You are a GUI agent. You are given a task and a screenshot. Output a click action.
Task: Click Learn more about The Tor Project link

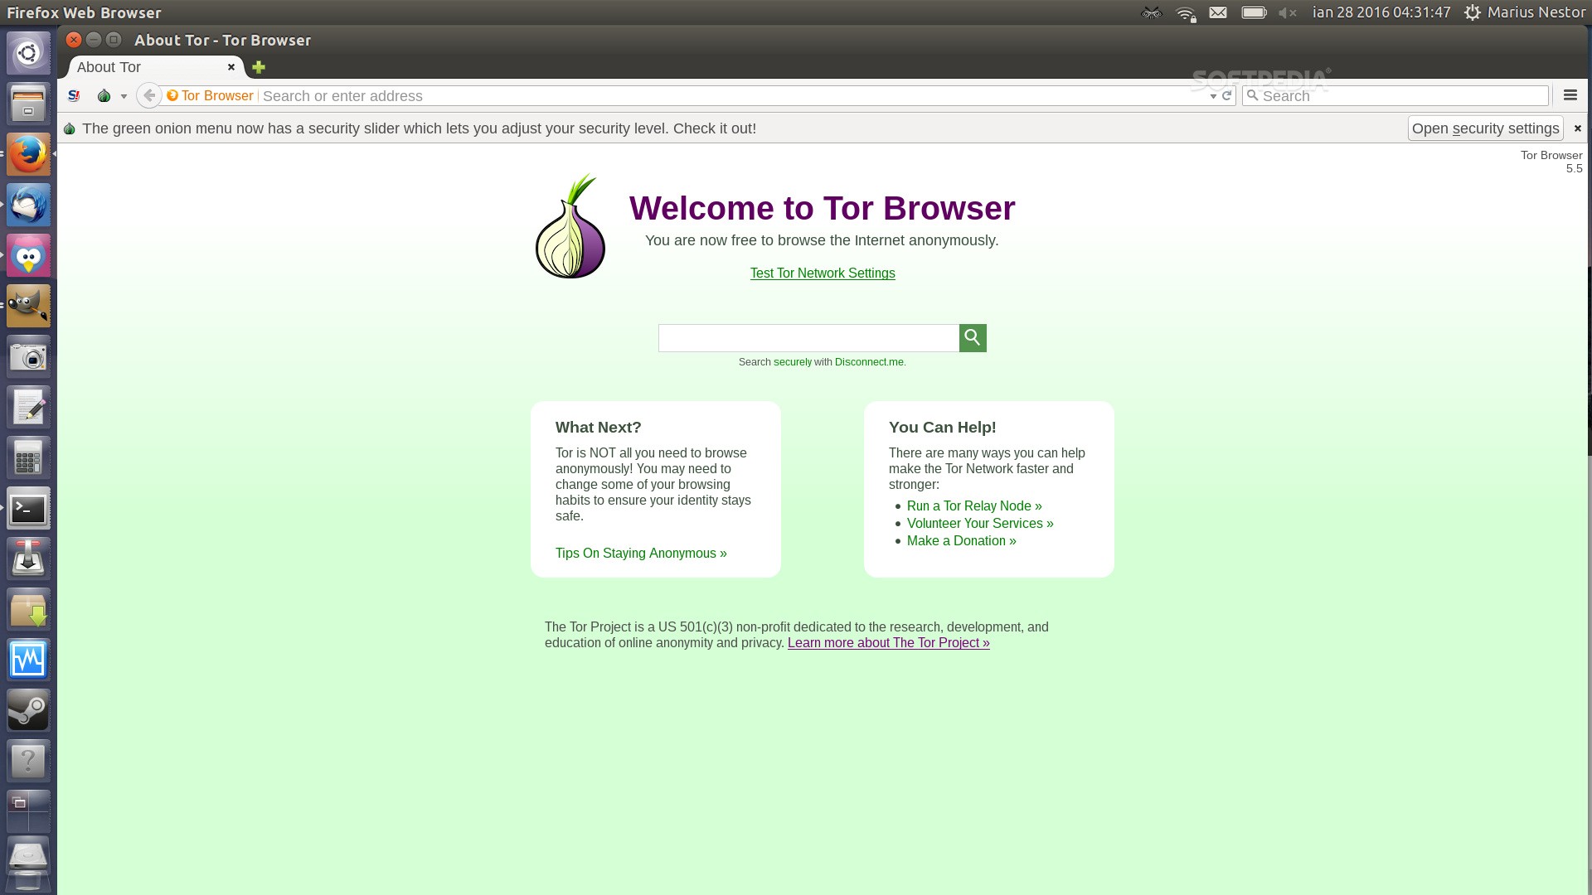(889, 642)
